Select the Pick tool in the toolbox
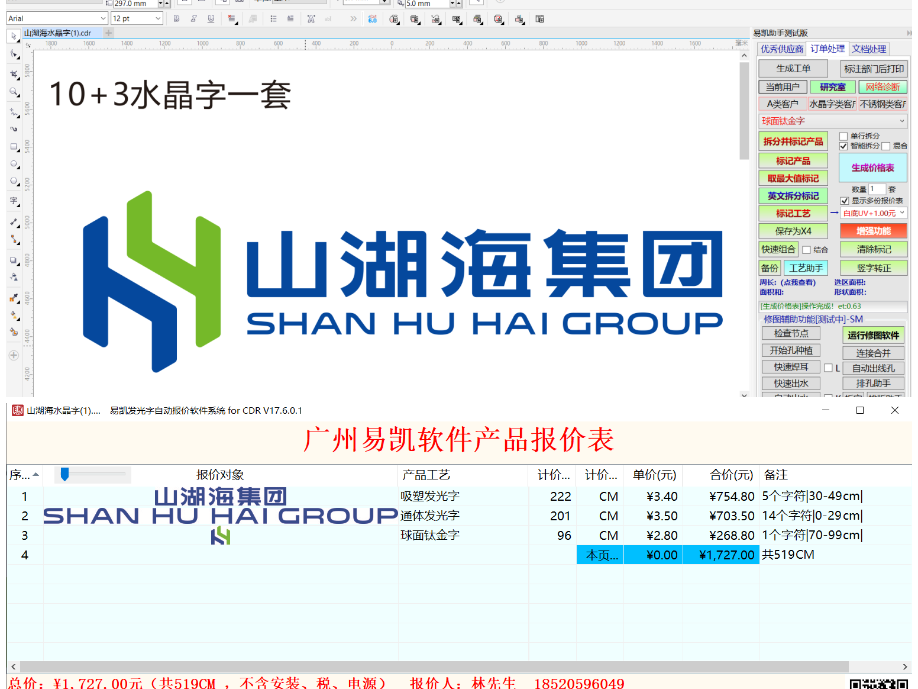 14,36
